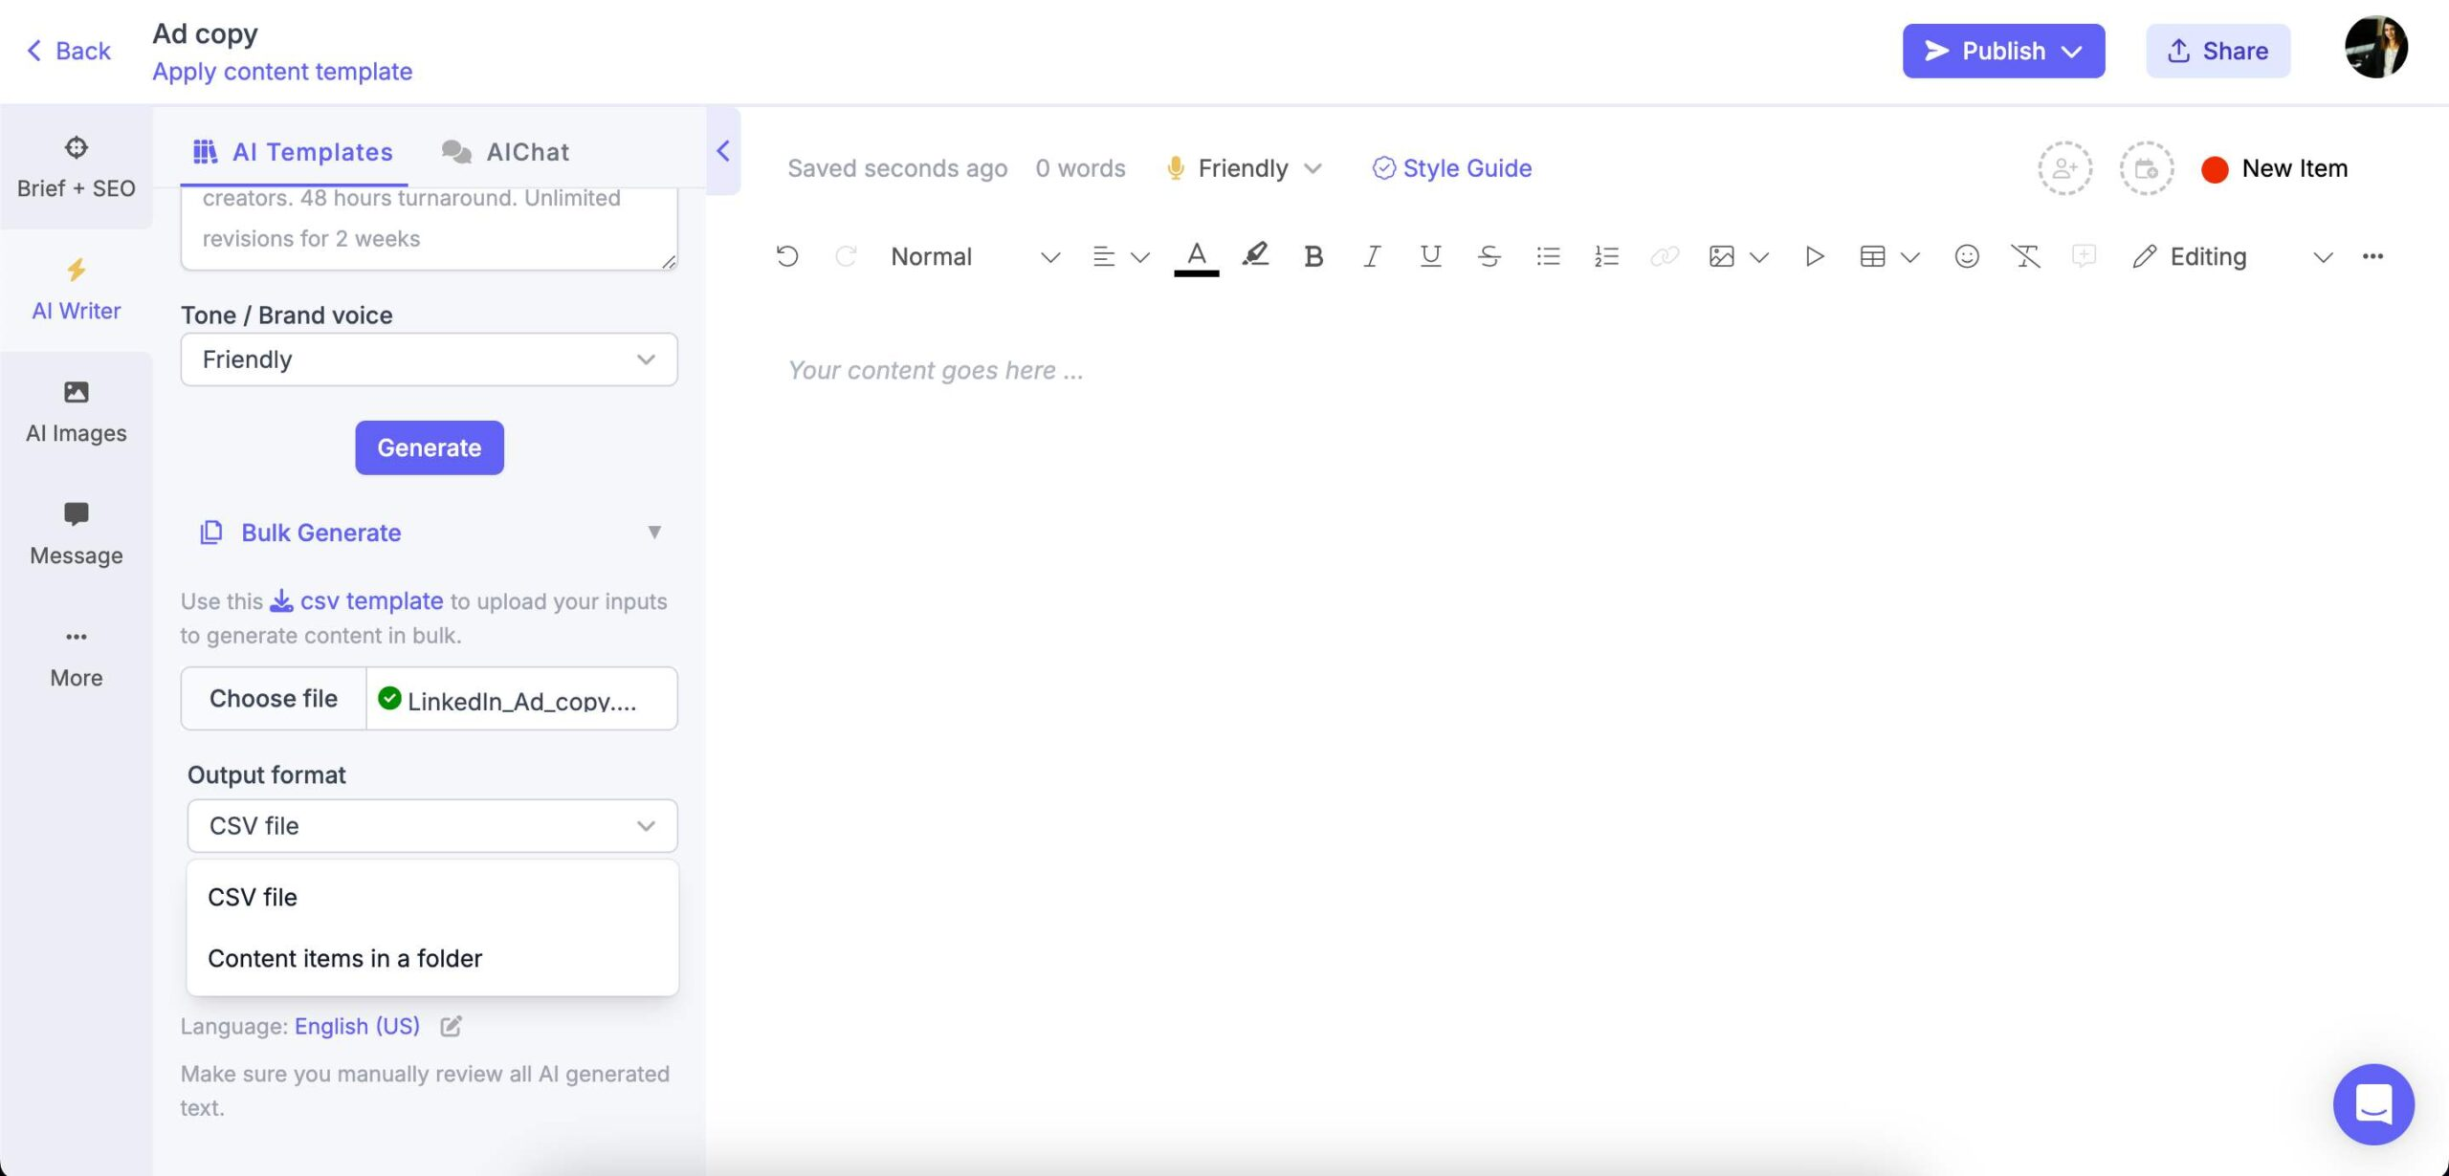2449x1176 pixels.
Task: Click the Generate button
Action: (x=430, y=446)
